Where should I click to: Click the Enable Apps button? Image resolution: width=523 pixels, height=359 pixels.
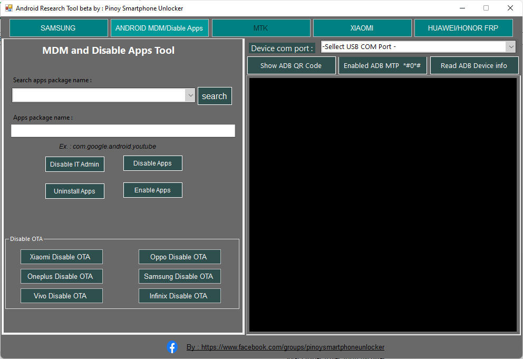point(152,190)
